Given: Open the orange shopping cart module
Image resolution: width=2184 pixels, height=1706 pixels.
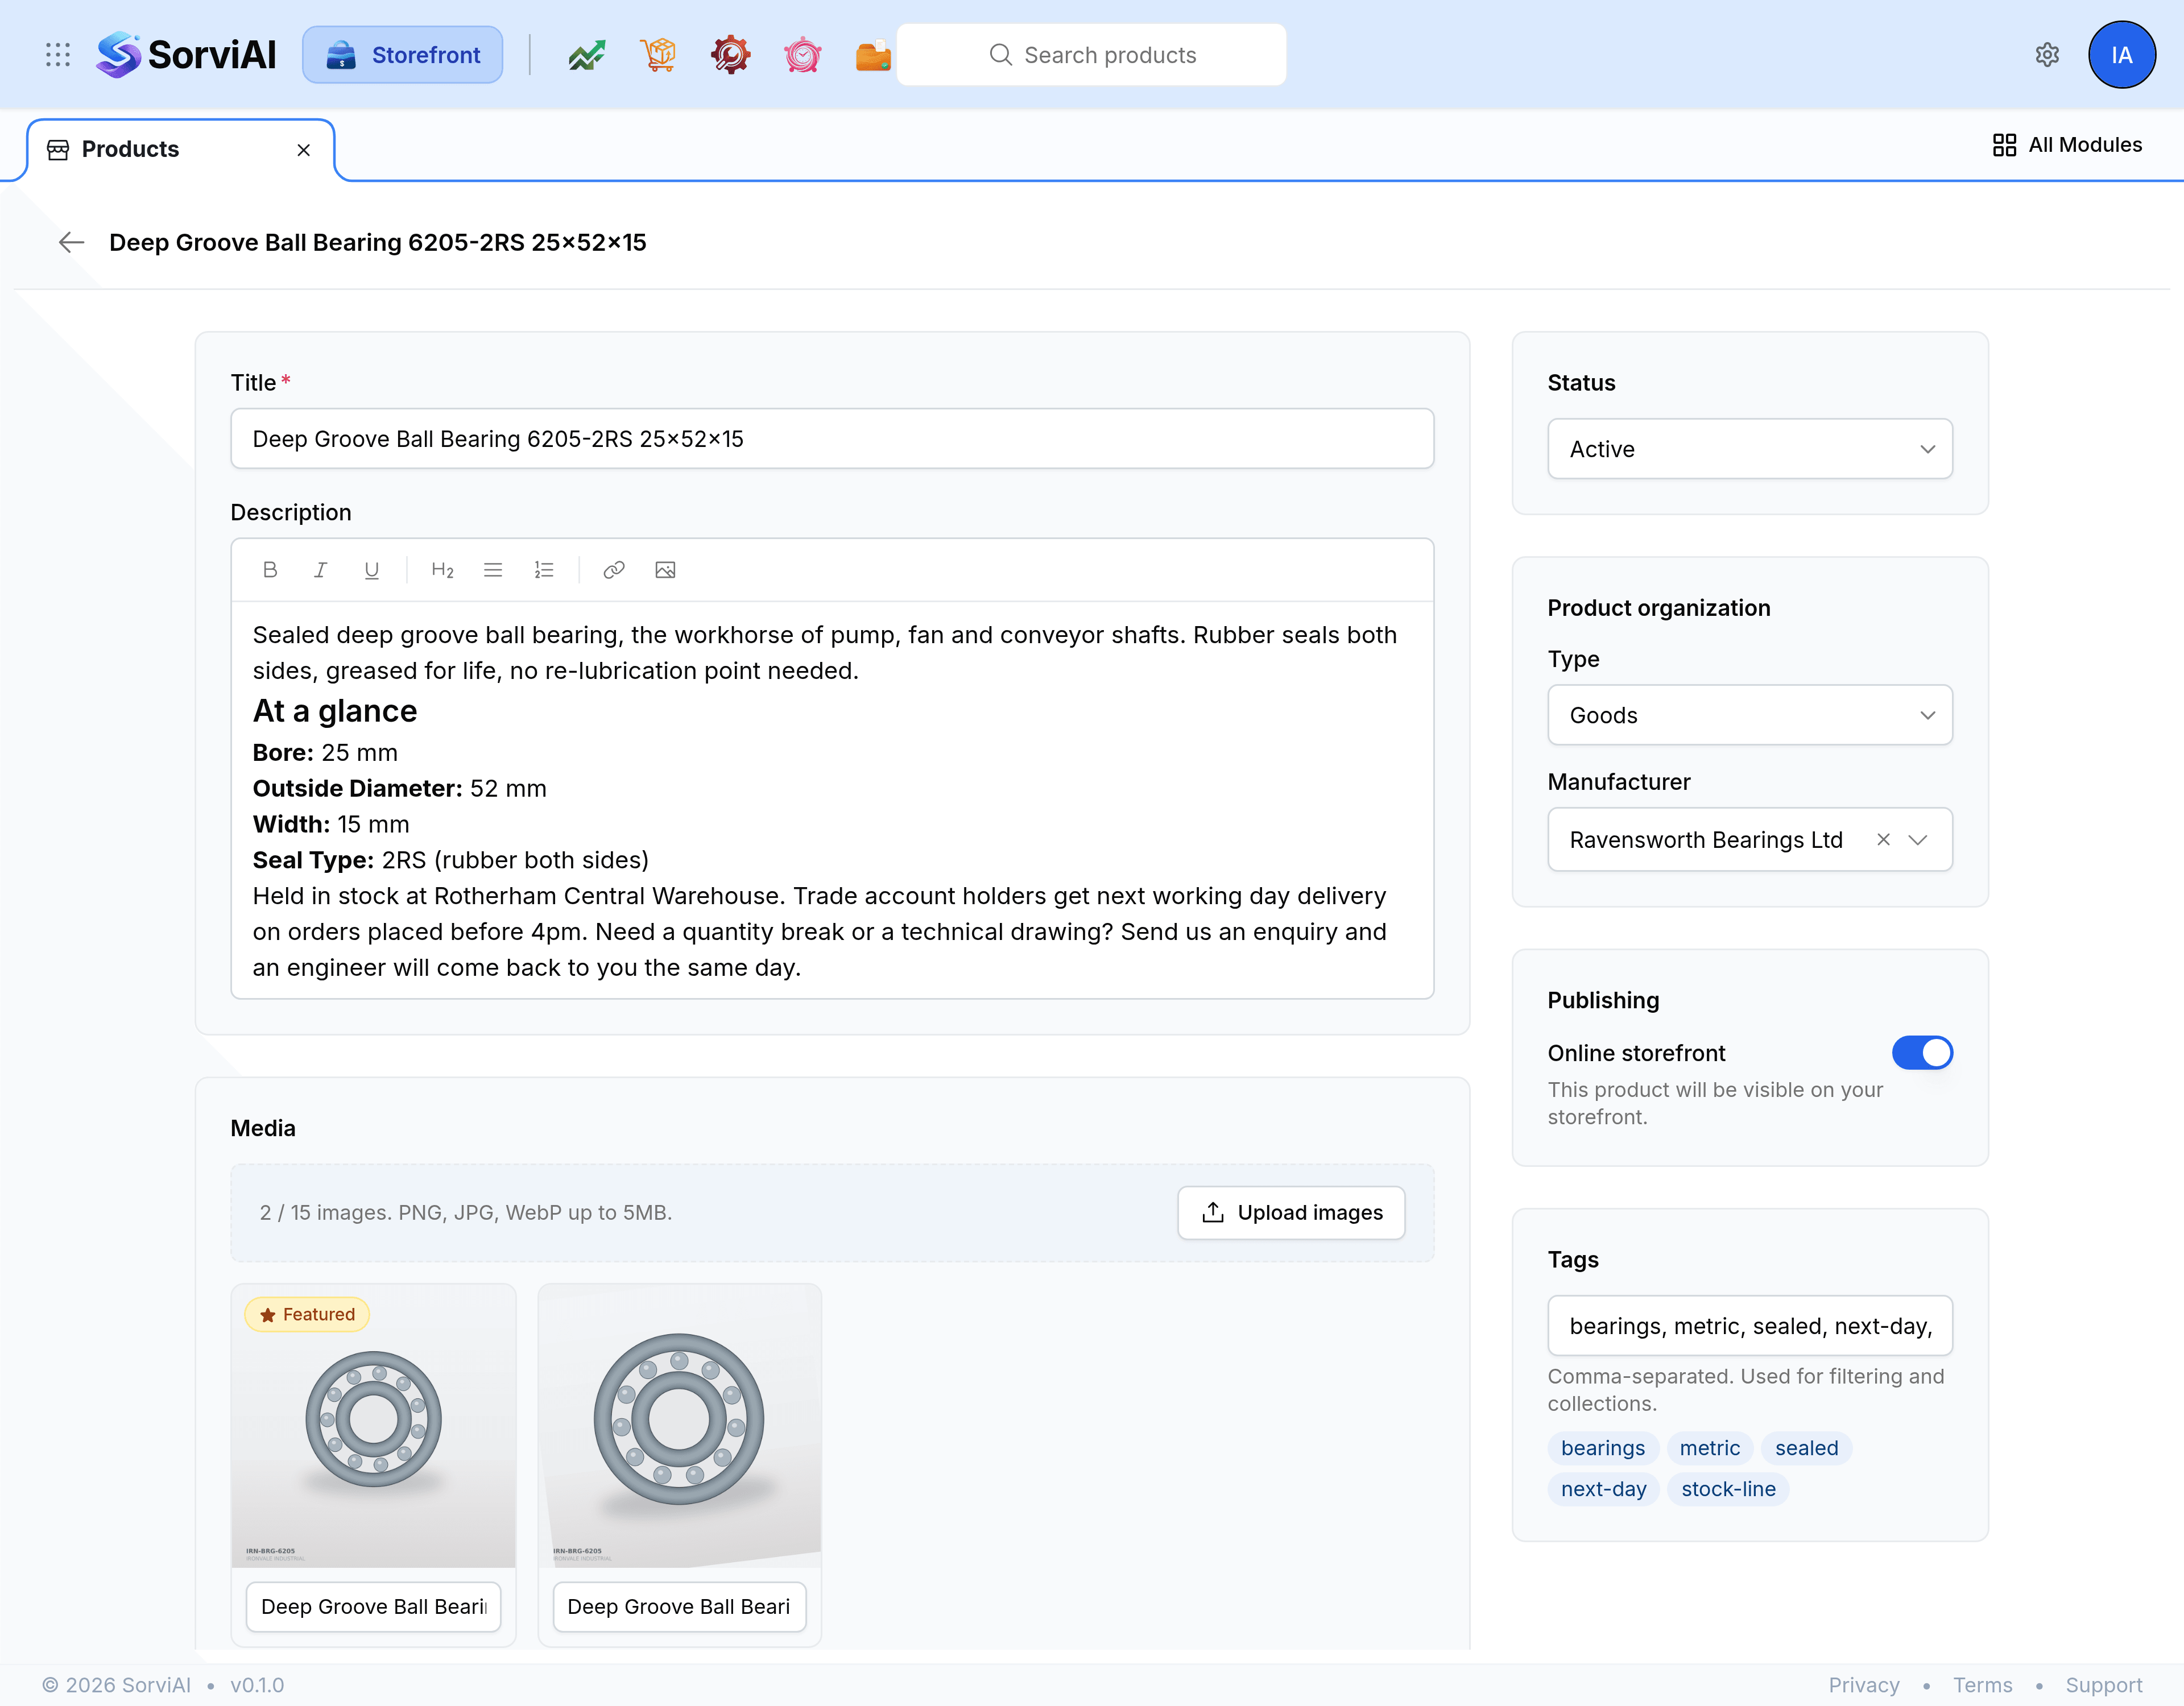Looking at the screenshot, I should point(658,55).
